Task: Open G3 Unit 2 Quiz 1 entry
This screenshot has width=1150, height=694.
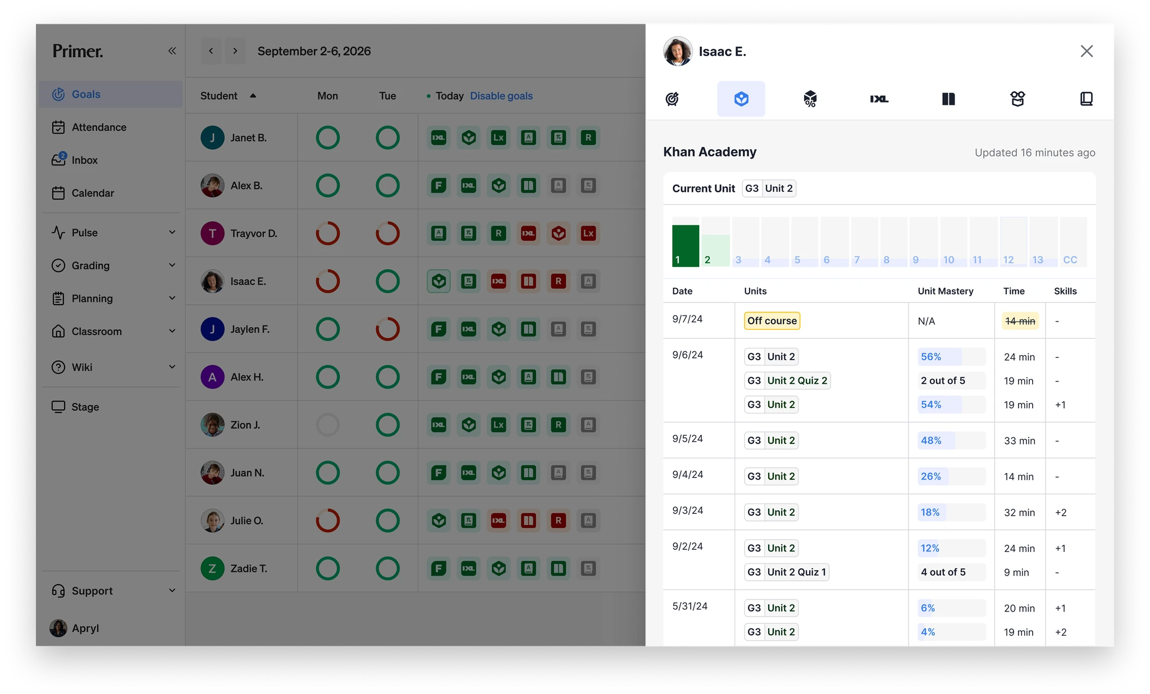Action: click(x=787, y=572)
